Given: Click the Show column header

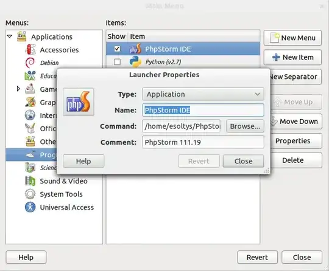Looking at the screenshot, I should pyautogui.click(x=116, y=36).
